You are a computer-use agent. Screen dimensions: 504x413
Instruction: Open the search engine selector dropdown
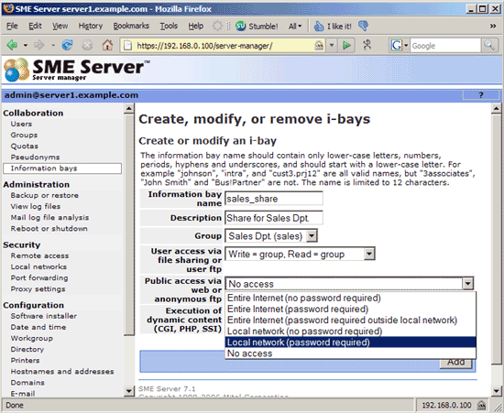pyautogui.click(x=406, y=45)
